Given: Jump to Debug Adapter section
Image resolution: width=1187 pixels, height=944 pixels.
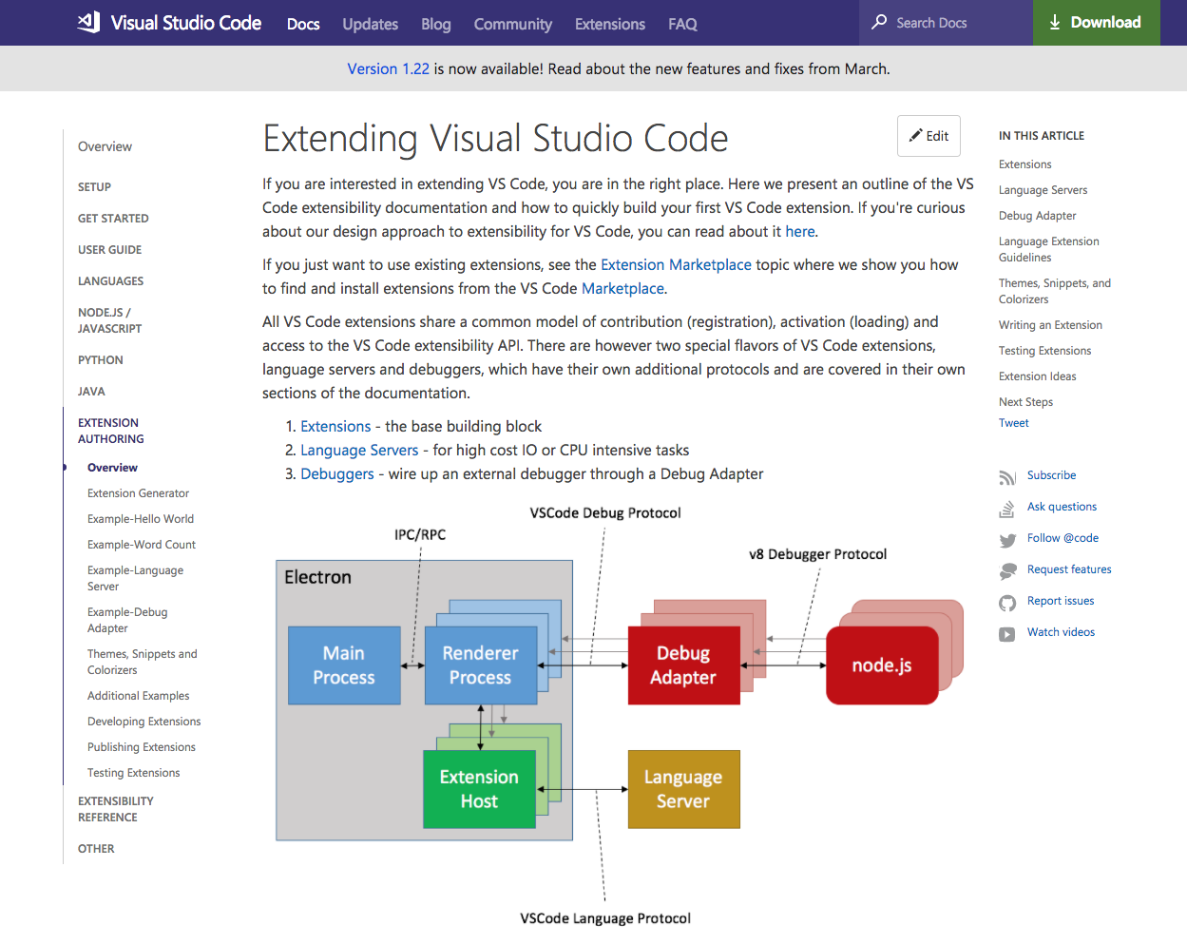Looking at the screenshot, I should (x=1037, y=216).
